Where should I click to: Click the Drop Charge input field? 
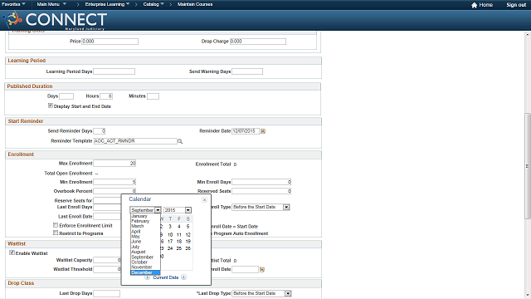(x=258, y=42)
